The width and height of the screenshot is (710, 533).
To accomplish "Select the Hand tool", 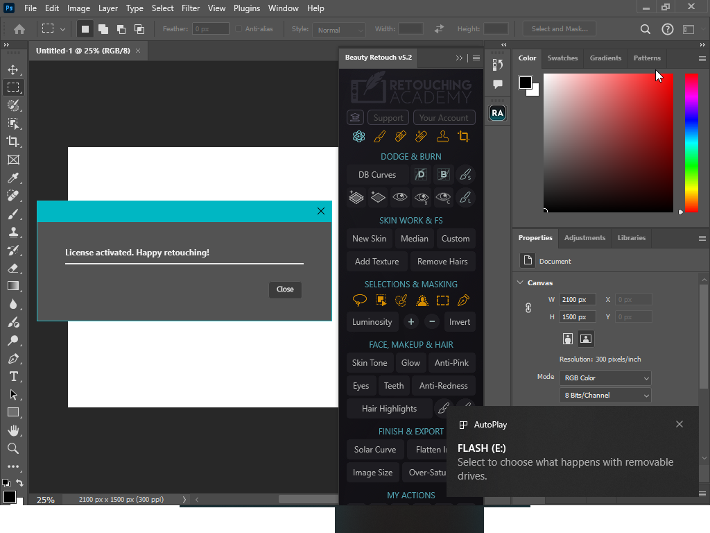I will tap(13, 430).
